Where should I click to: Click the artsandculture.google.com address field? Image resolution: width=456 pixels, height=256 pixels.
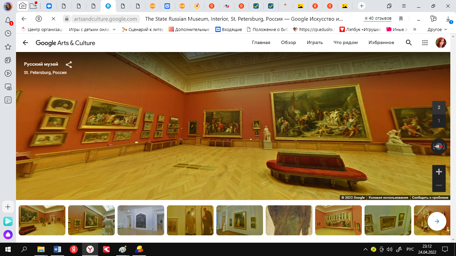105,19
